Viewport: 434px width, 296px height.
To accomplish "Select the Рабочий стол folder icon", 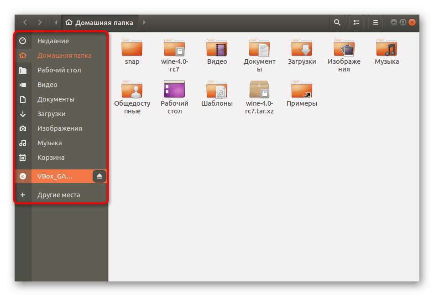I will click(174, 89).
